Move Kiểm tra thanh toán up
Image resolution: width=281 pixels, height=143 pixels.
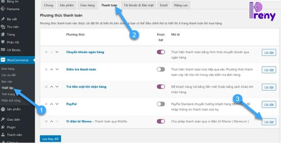coord(52,69)
